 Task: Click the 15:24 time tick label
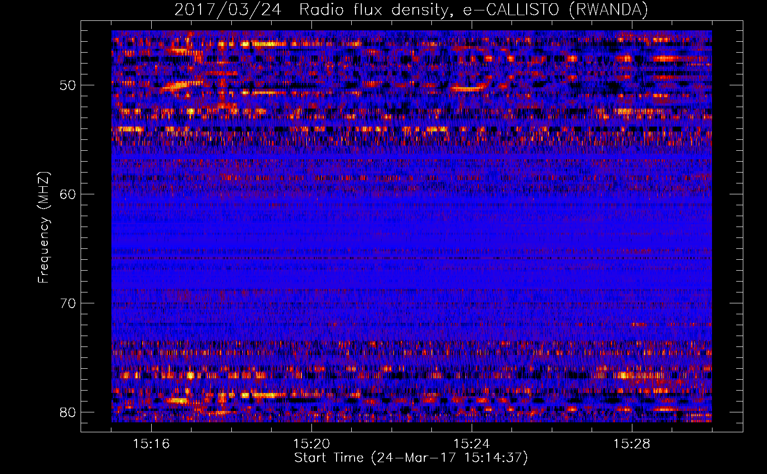point(472,444)
